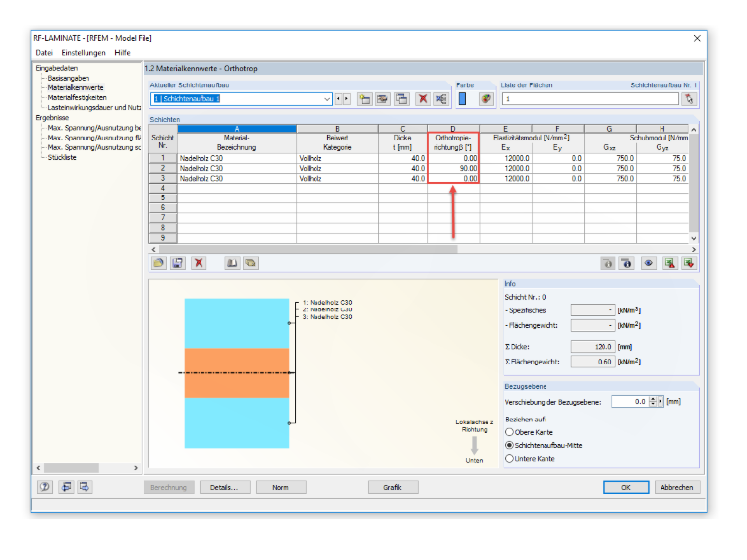Click the open layers folder icon
This screenshot has width=747, height=560.
158,263
